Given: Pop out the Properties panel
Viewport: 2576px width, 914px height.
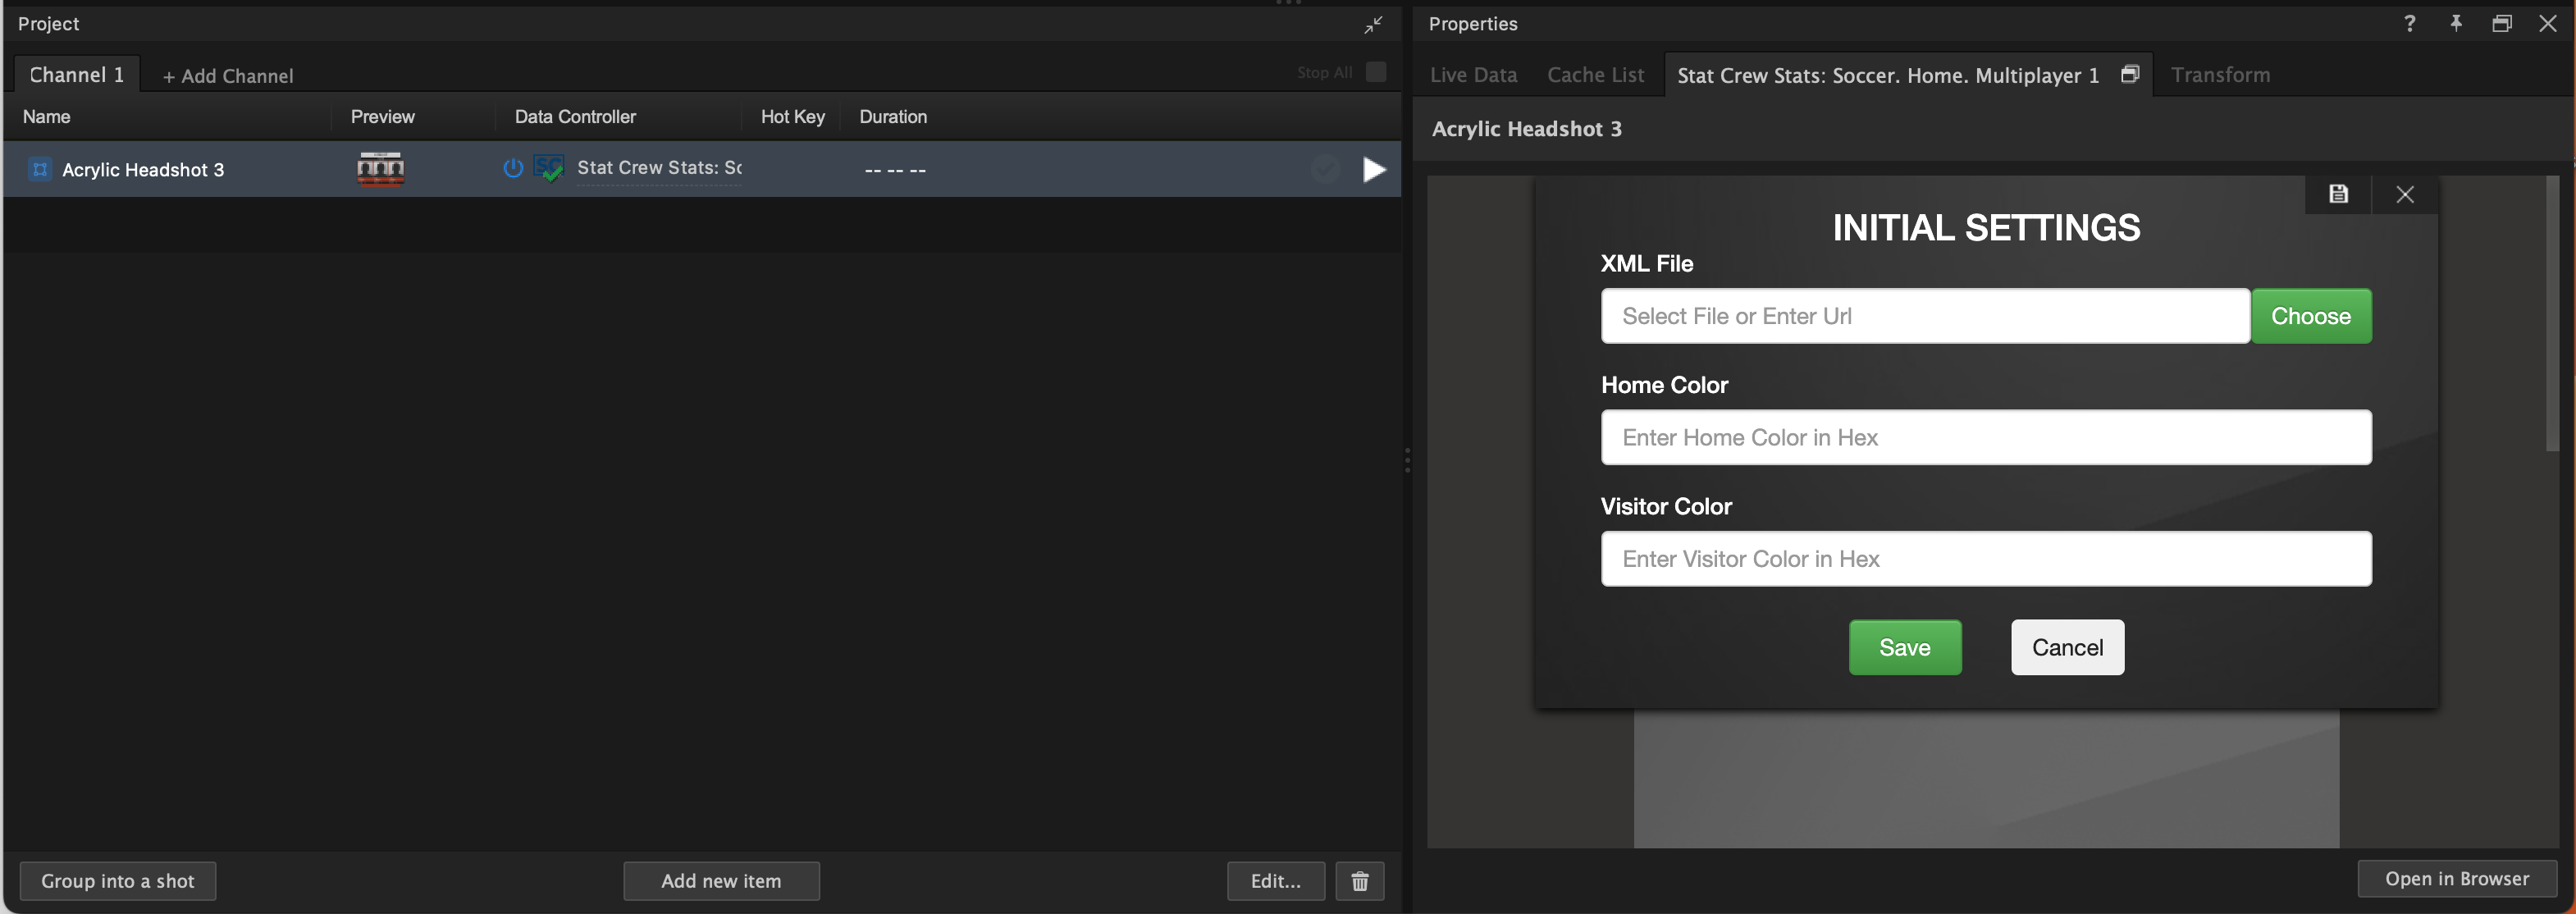Looking at the screenshot, I should click(x=2502, y=23).
